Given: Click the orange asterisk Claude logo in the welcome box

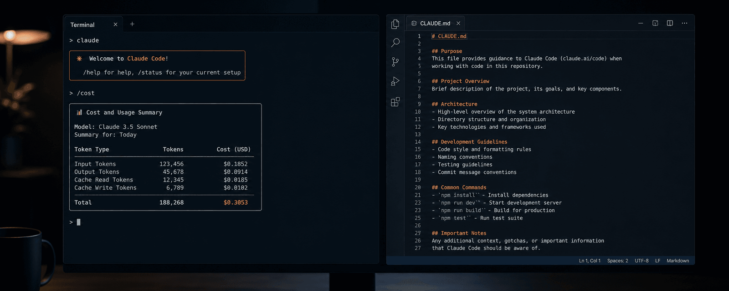Looking at the screenshot, I should (79, 59).
